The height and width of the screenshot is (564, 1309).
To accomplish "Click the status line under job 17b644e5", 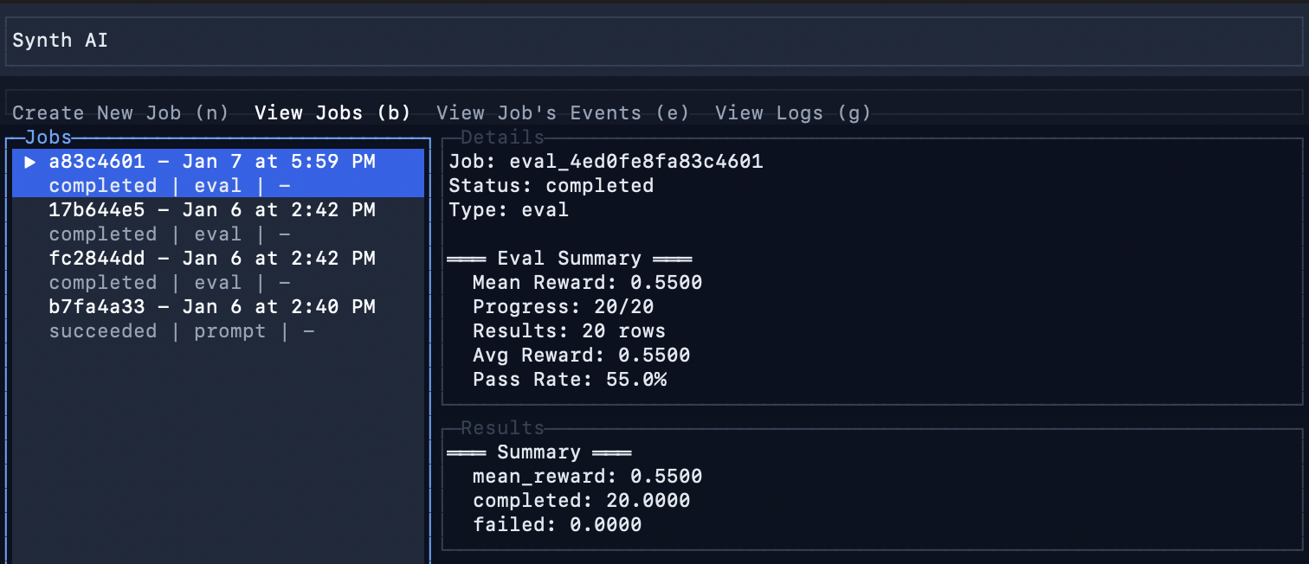I will [170, 234].
